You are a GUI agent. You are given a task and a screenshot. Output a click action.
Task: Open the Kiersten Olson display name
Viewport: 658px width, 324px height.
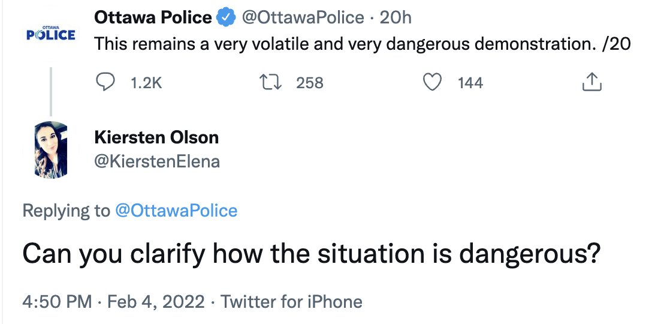[x=156, y=137]
